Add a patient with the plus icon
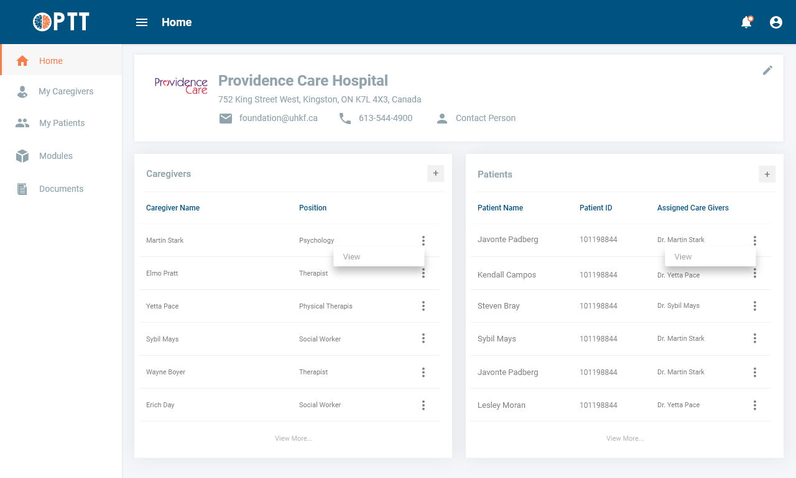The height and width of the screenshot is (478, 796). [767, 174]
